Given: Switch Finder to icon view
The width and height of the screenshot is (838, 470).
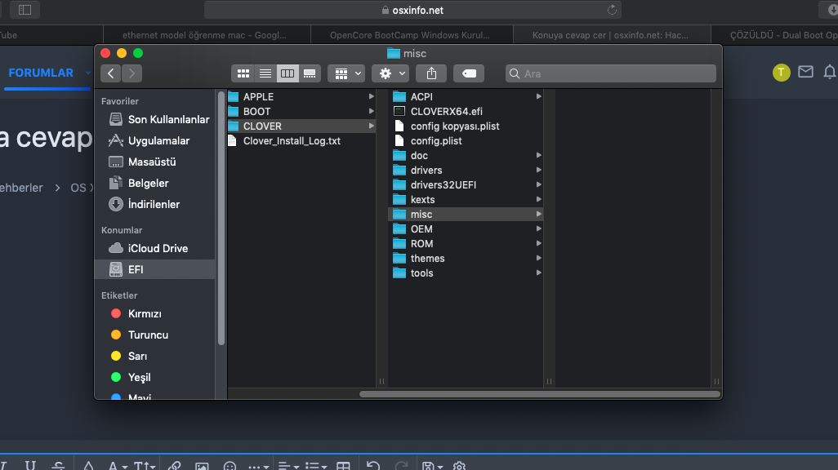Looking at the screenshot, I should pyautogui.click(x=243, y=73).
